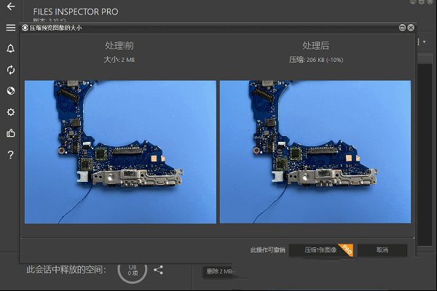
Task: Click the thumbs-up icon in sidebar
Action: 11,133
